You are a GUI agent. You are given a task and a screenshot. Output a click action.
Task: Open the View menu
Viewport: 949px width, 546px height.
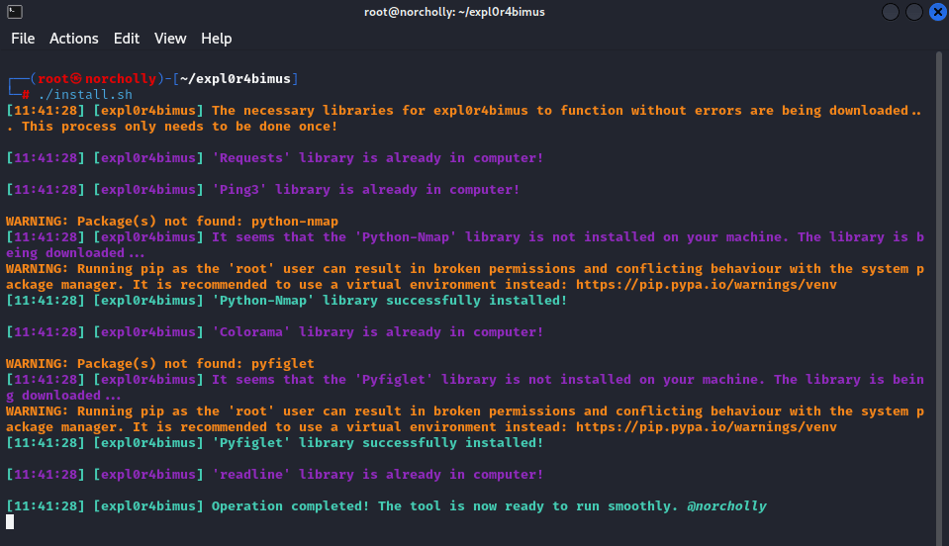[x=170, y=39]
